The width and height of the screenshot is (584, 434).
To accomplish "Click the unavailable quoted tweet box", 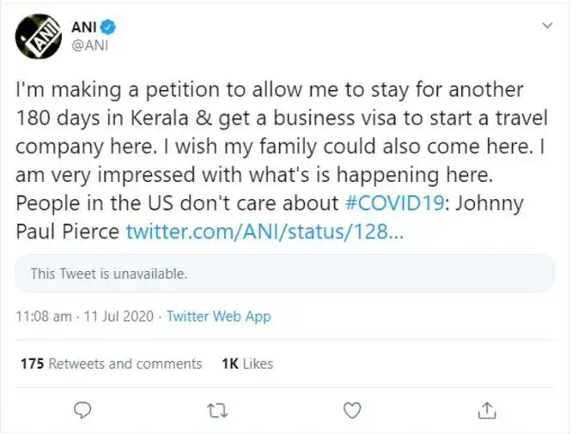I will (x=285, y=274).
